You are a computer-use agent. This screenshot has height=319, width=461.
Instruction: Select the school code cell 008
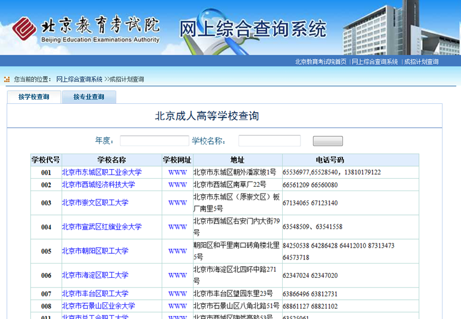46,306
